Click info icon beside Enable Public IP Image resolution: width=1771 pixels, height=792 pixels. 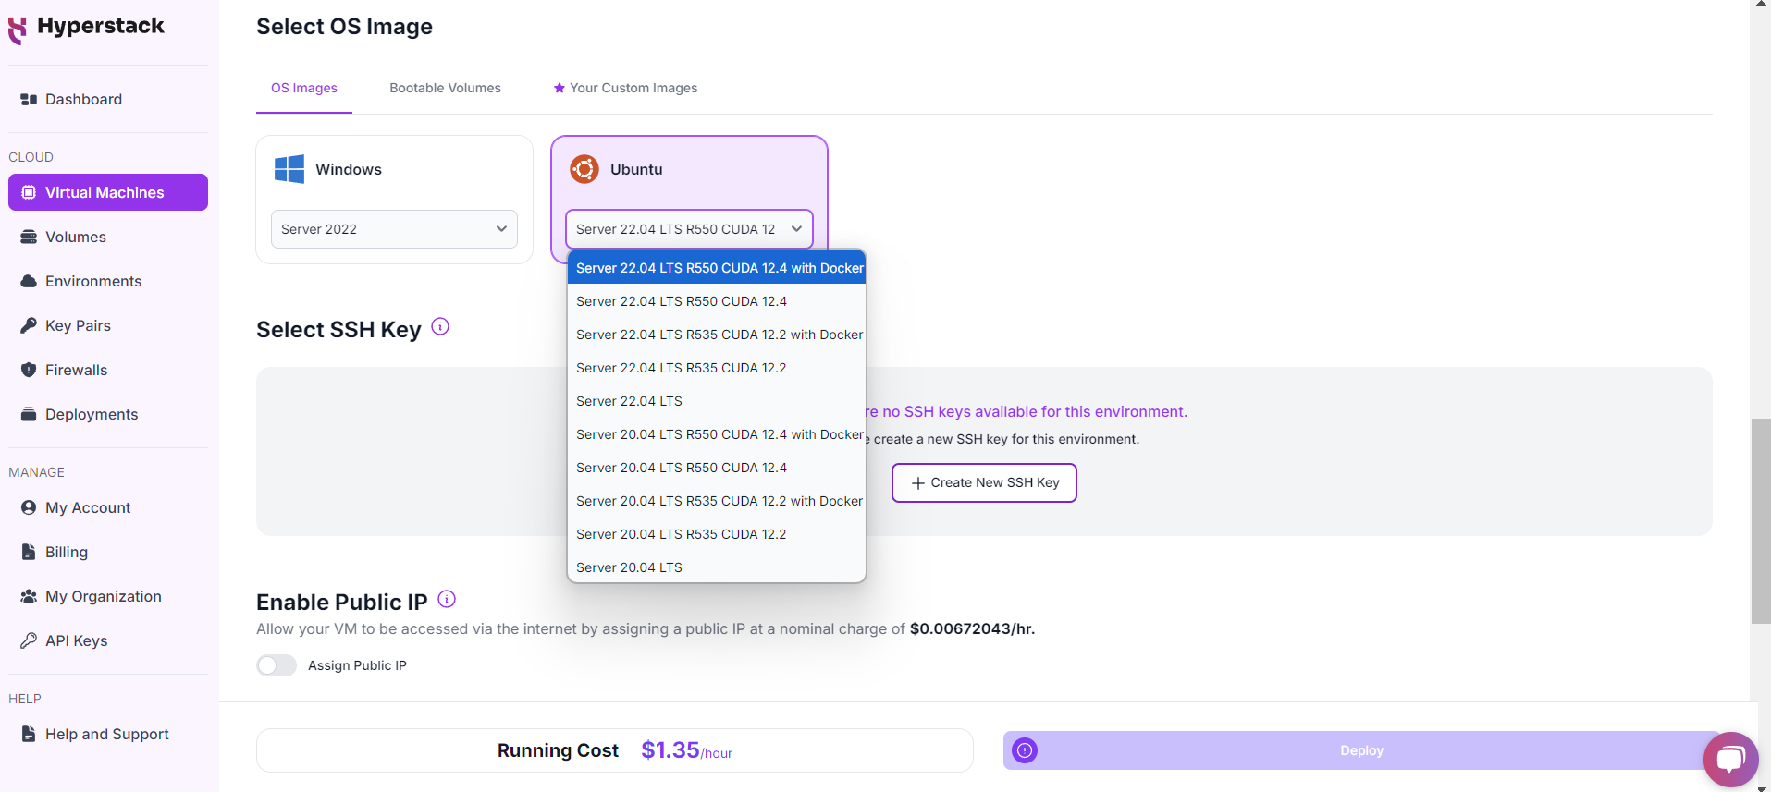pyautogui.click(x=447, y=599)
